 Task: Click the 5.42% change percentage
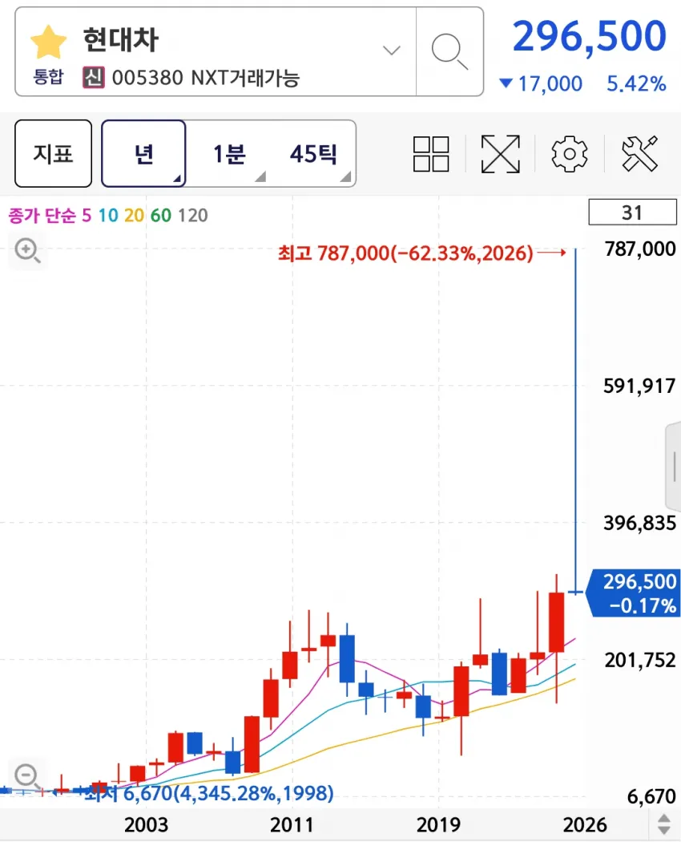click(x=636, y=83)
